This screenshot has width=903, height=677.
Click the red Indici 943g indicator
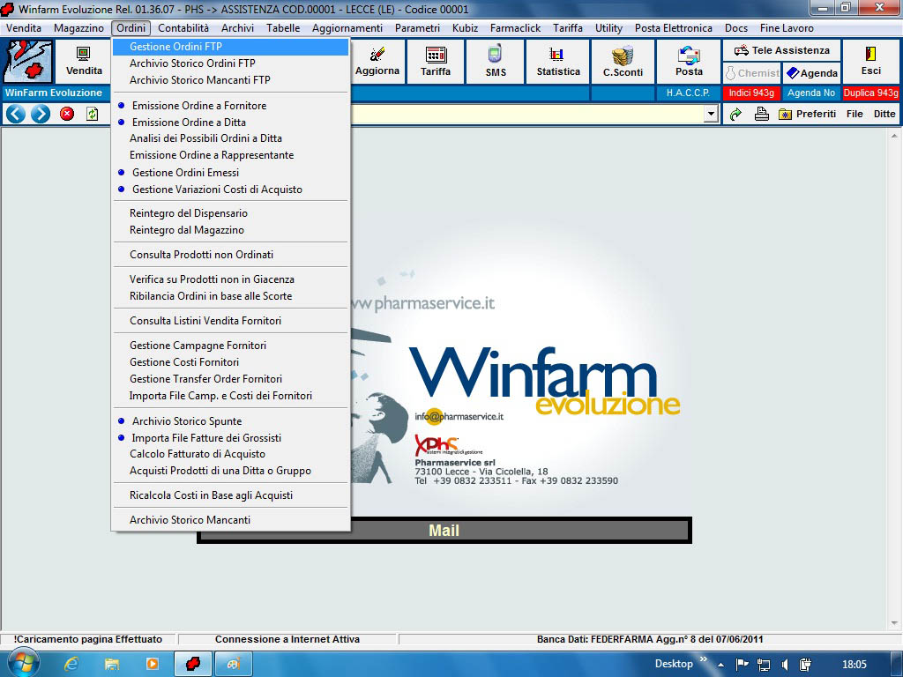(750, 93)
